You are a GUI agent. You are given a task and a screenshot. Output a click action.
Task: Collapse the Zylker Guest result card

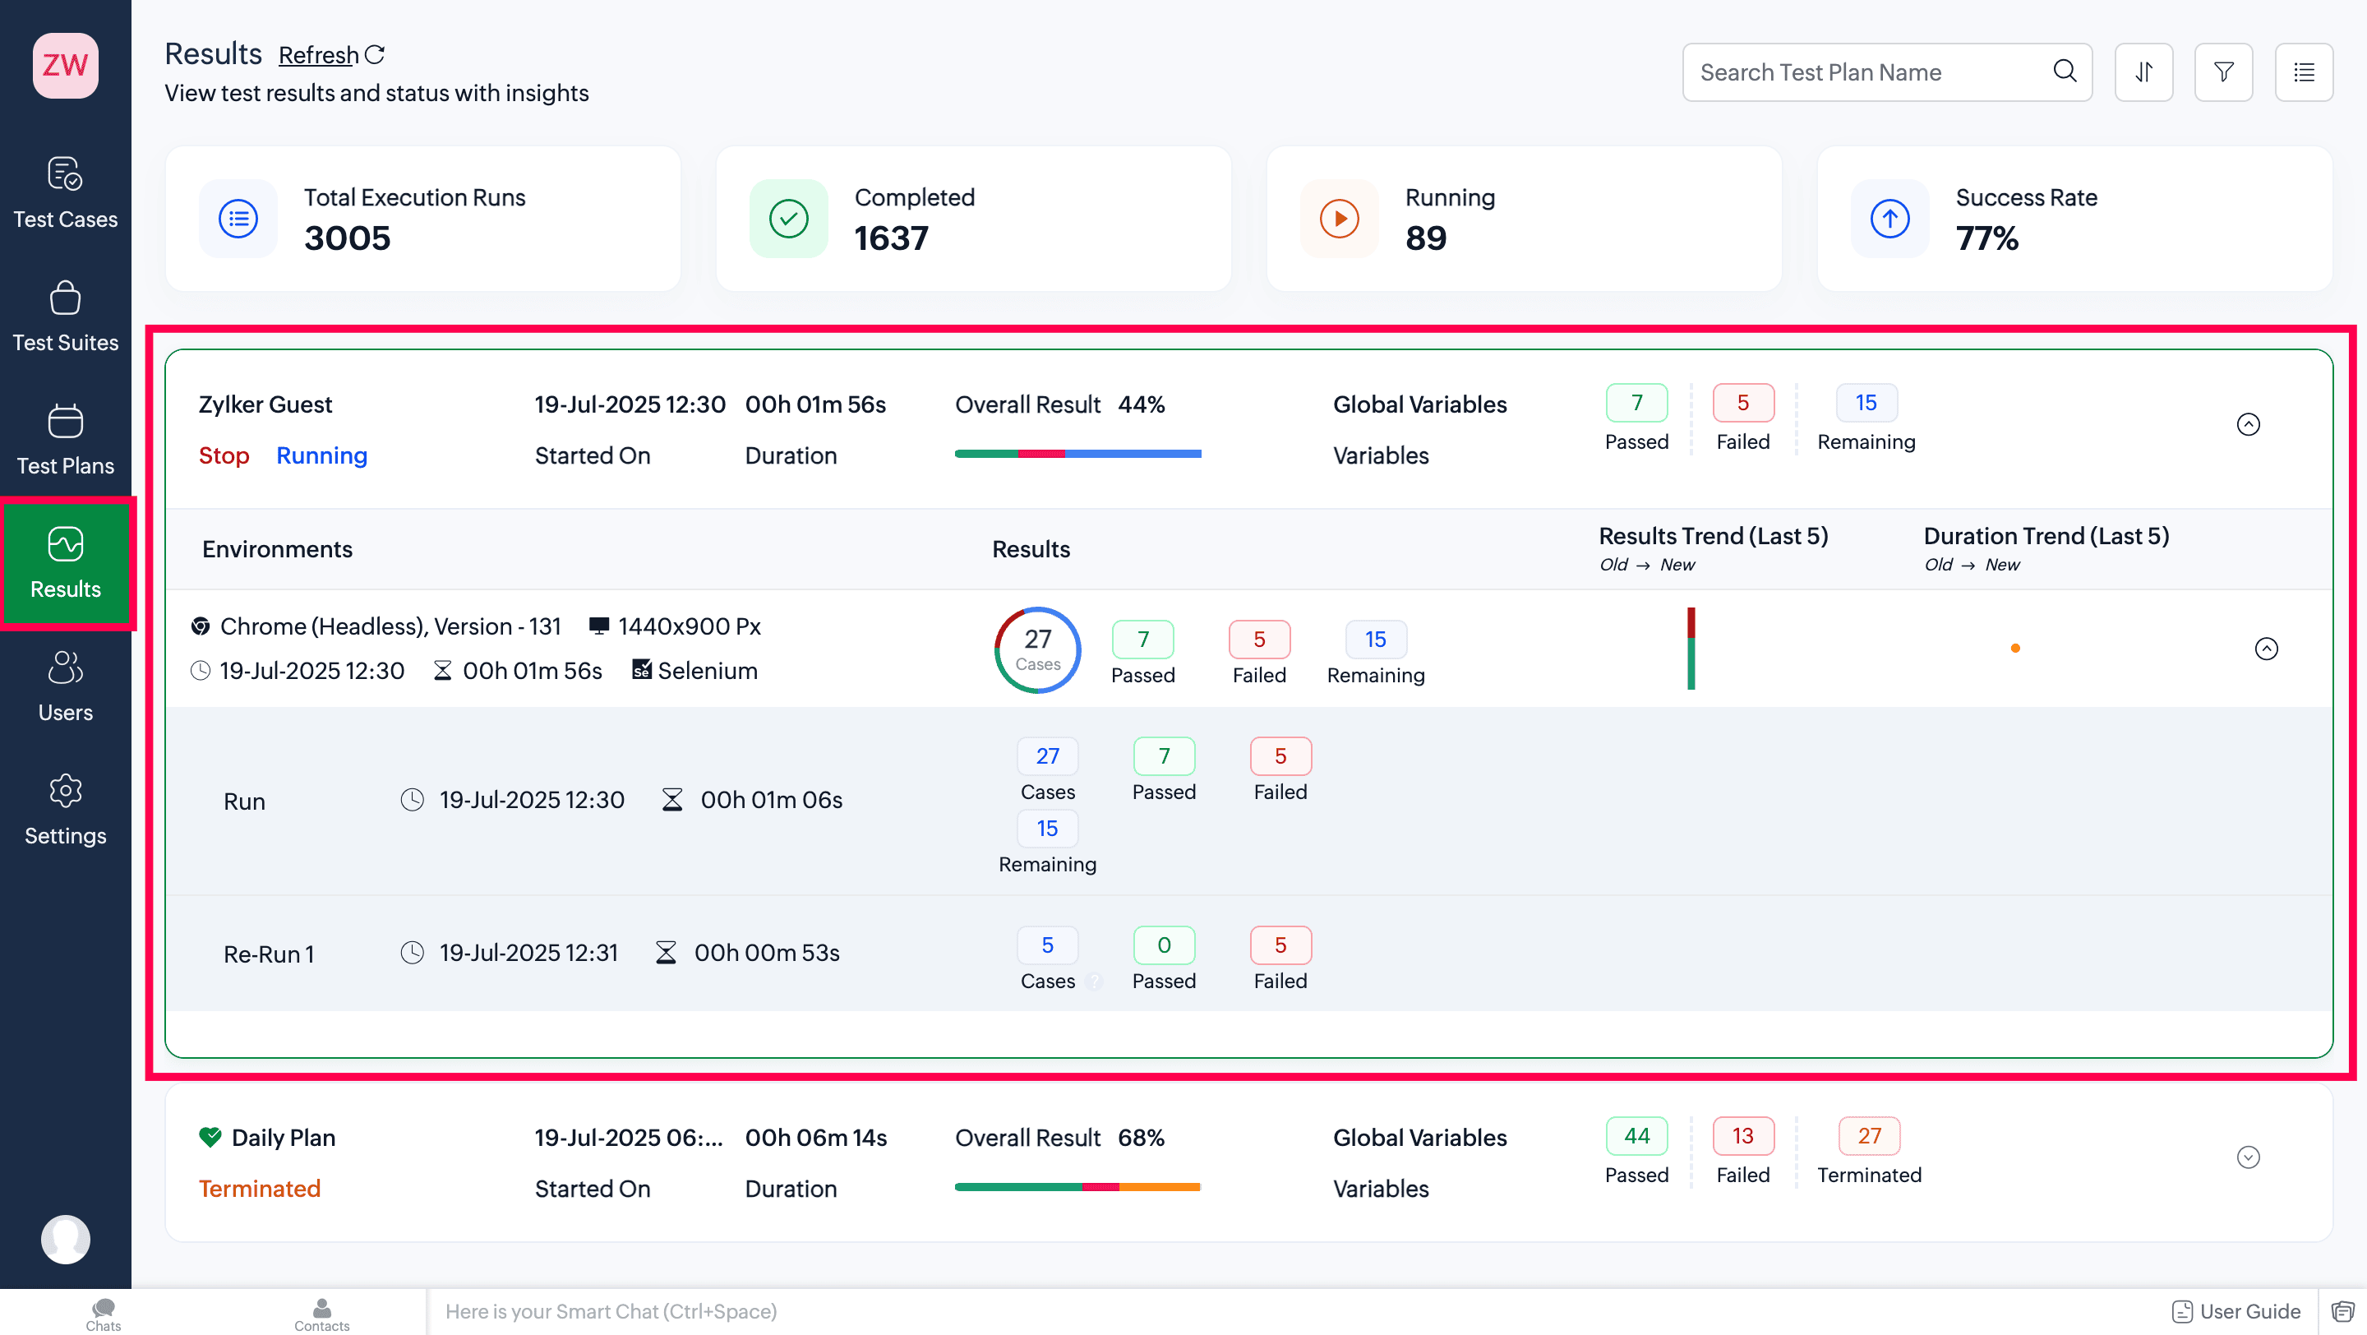point(2248,423)
